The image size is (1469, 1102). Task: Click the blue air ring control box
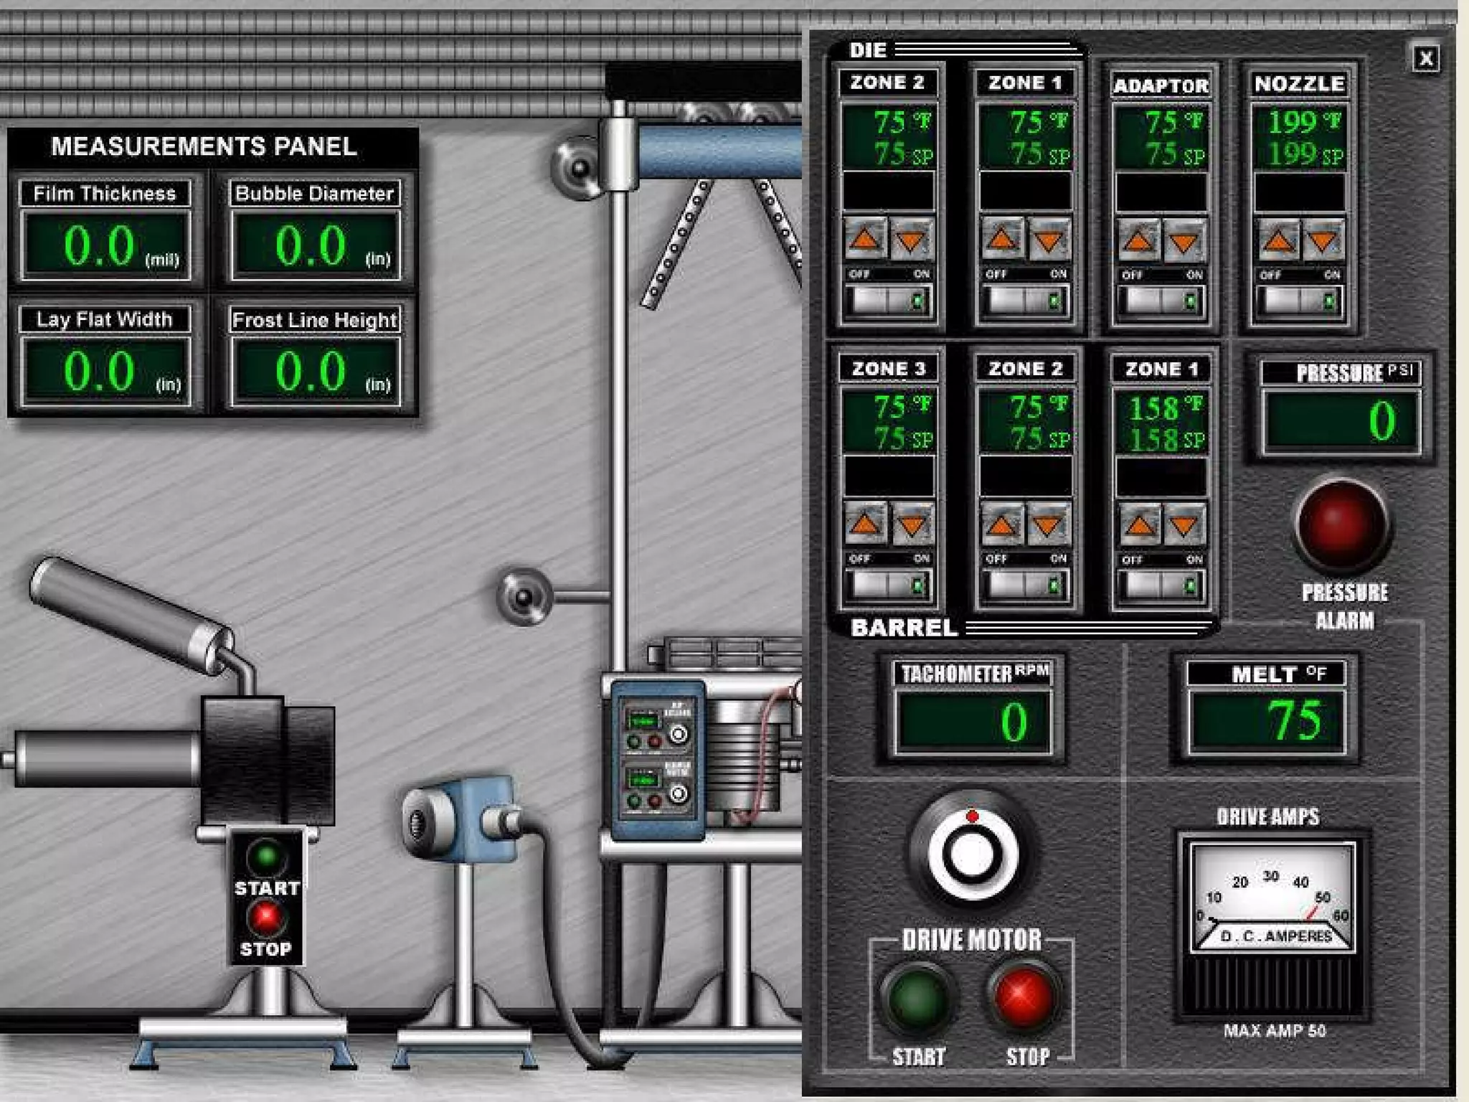[656, 760]
